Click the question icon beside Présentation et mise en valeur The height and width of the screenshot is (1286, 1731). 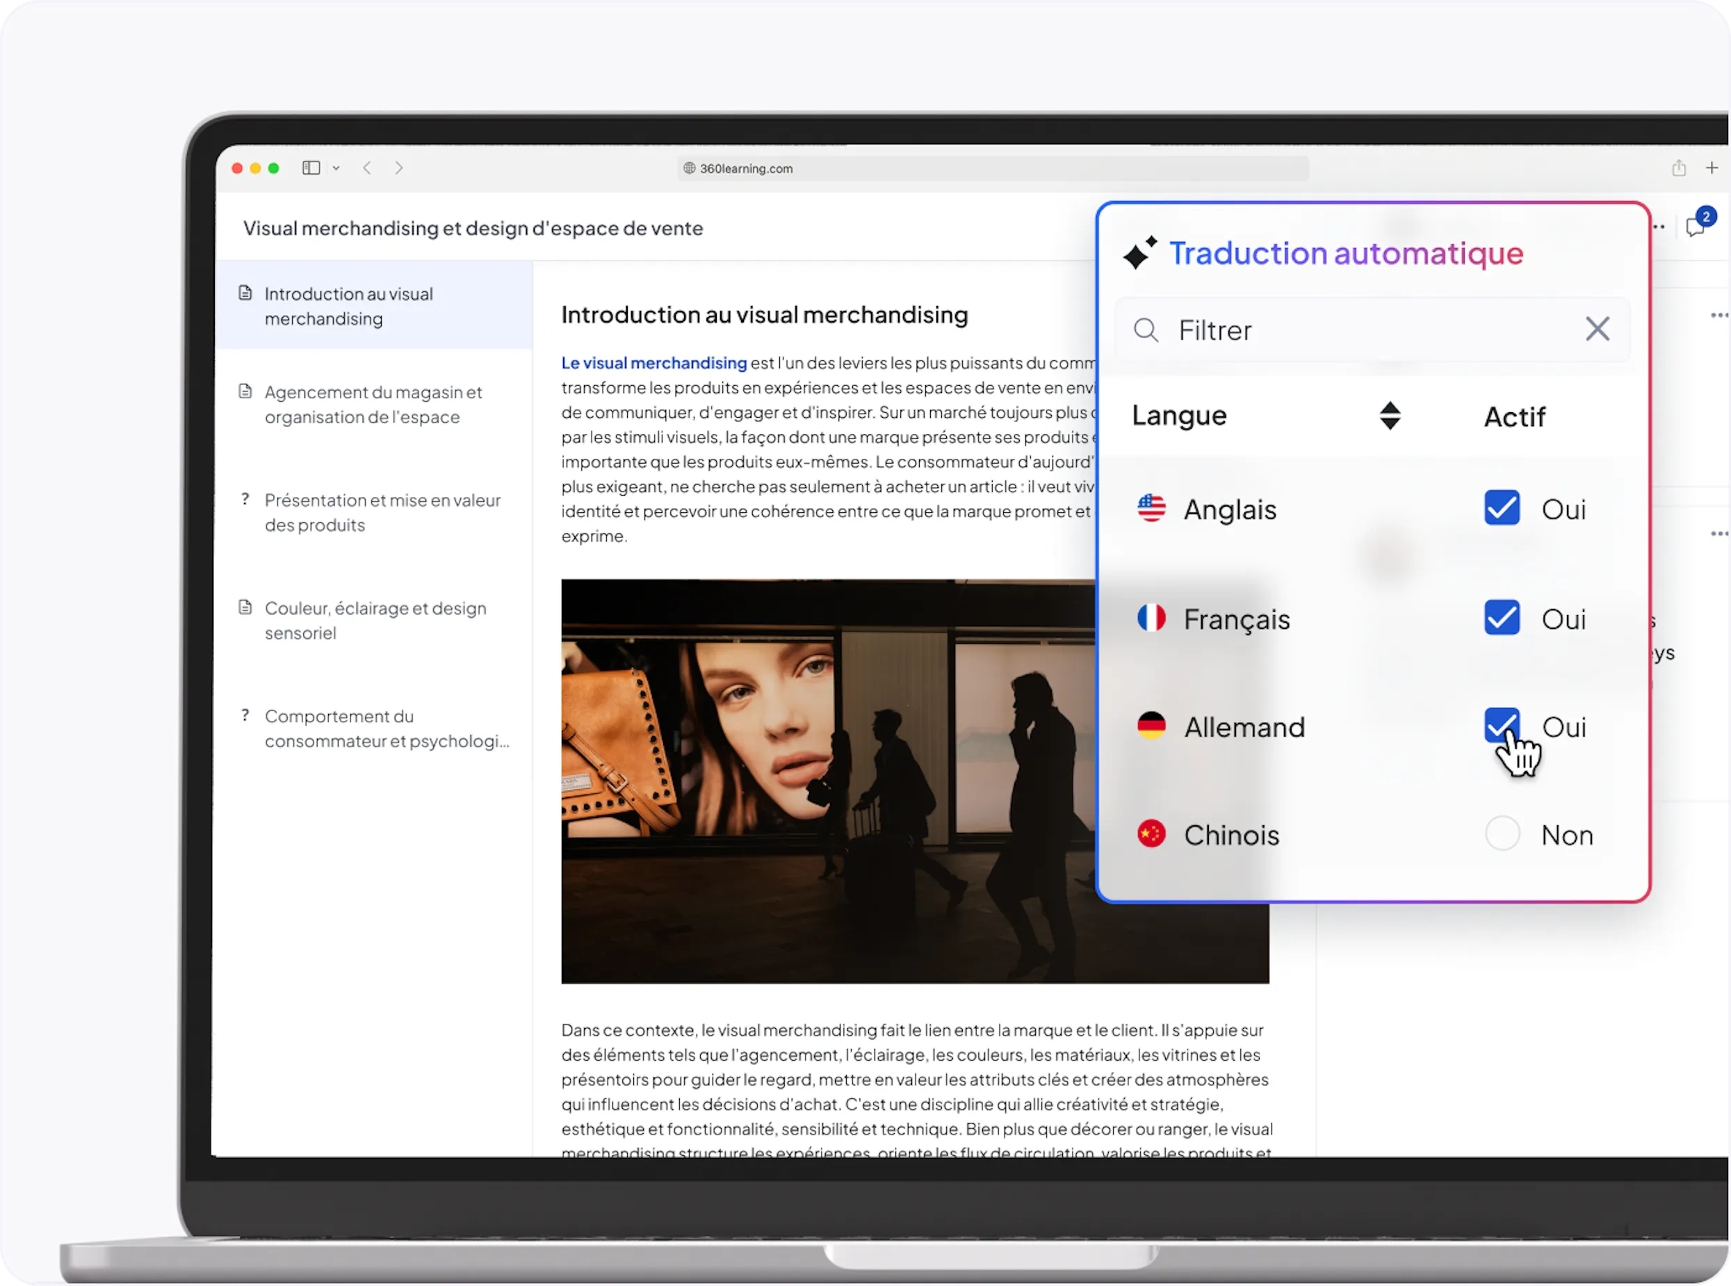point(245,498)
